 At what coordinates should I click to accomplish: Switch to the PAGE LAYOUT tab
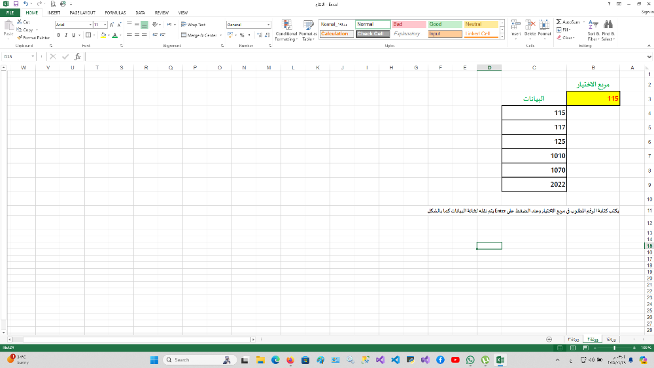pyautogui.click(x=82, y=12)
